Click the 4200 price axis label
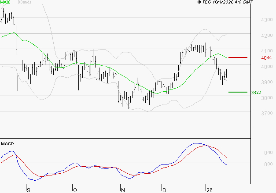 pyautogui.click(x=267, y=36)
